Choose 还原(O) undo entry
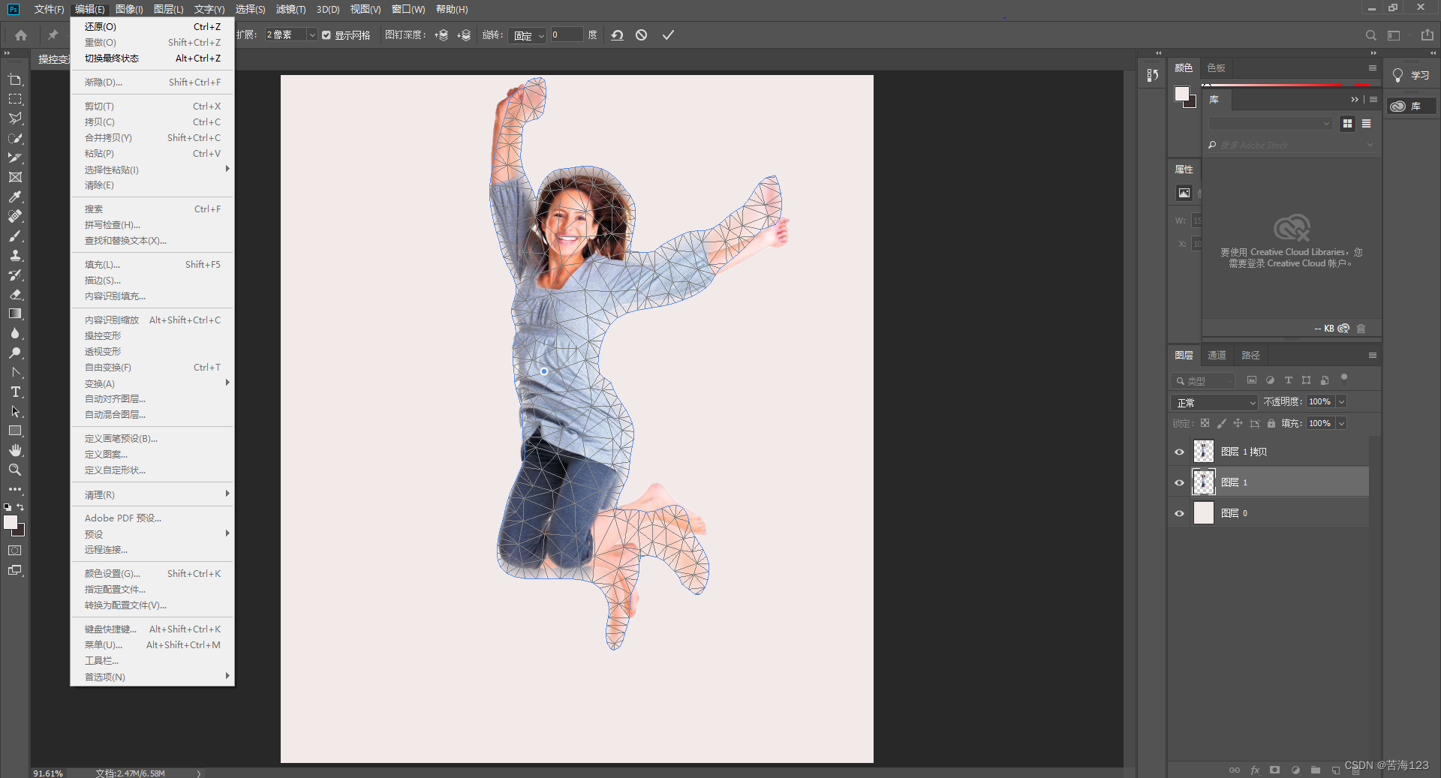The width and height of the screenshot is (1441, 778). pyautogui.click(x=152, y=26)
